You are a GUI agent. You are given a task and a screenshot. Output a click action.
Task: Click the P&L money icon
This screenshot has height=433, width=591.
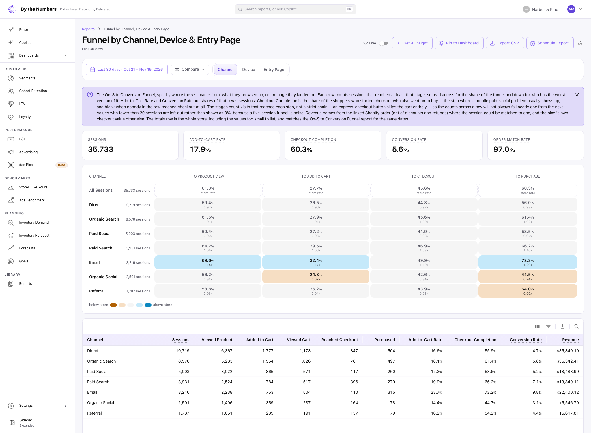click(x=11, y=139)
